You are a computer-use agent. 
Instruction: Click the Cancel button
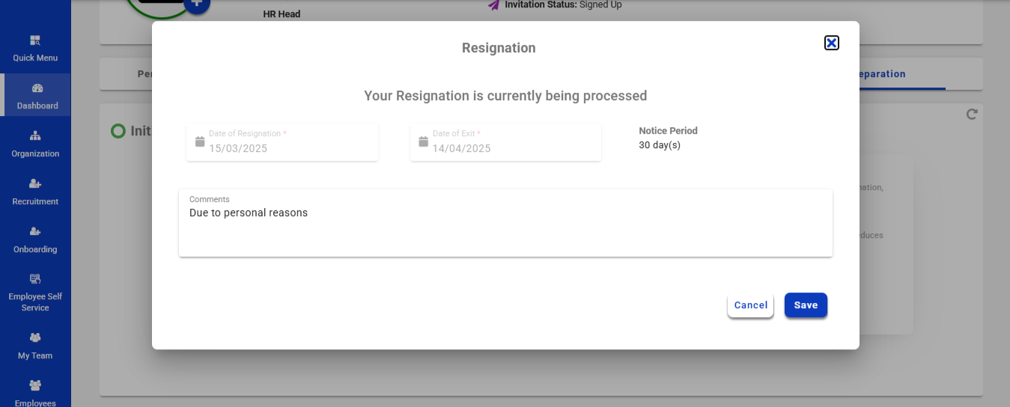750,305
